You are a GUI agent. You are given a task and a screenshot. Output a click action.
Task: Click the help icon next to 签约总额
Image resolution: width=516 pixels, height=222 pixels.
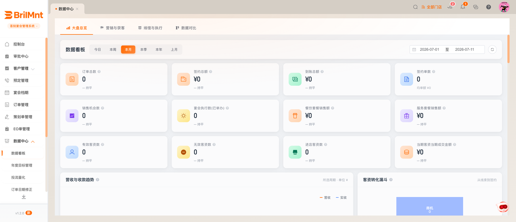[211, 72]
